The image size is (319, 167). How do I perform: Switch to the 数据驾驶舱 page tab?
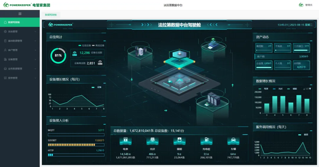click(x=51, y=15)
